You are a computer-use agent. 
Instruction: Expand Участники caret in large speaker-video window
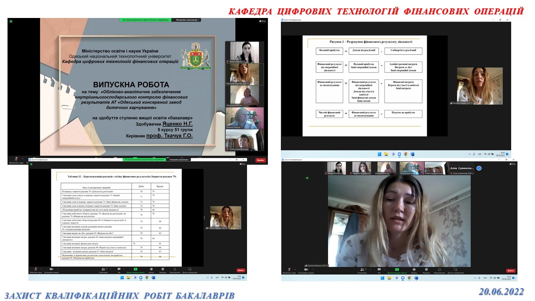[370, 269]
